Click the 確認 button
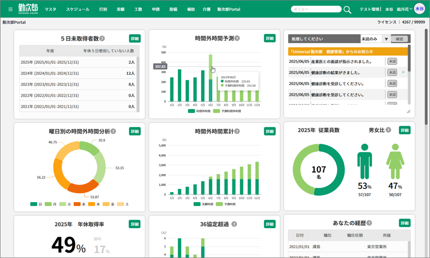Image resolution: width=430 pixels, height=258 pixels. pyautogui.click(x=399, y=39)
